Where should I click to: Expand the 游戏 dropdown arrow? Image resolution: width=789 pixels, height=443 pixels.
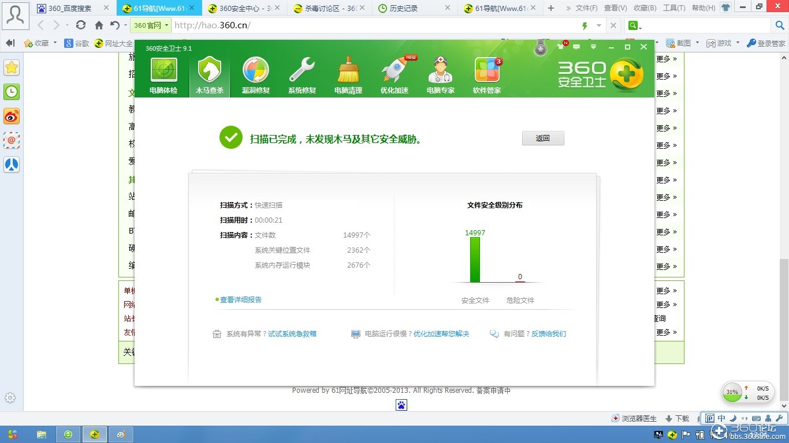click(738, 43)
